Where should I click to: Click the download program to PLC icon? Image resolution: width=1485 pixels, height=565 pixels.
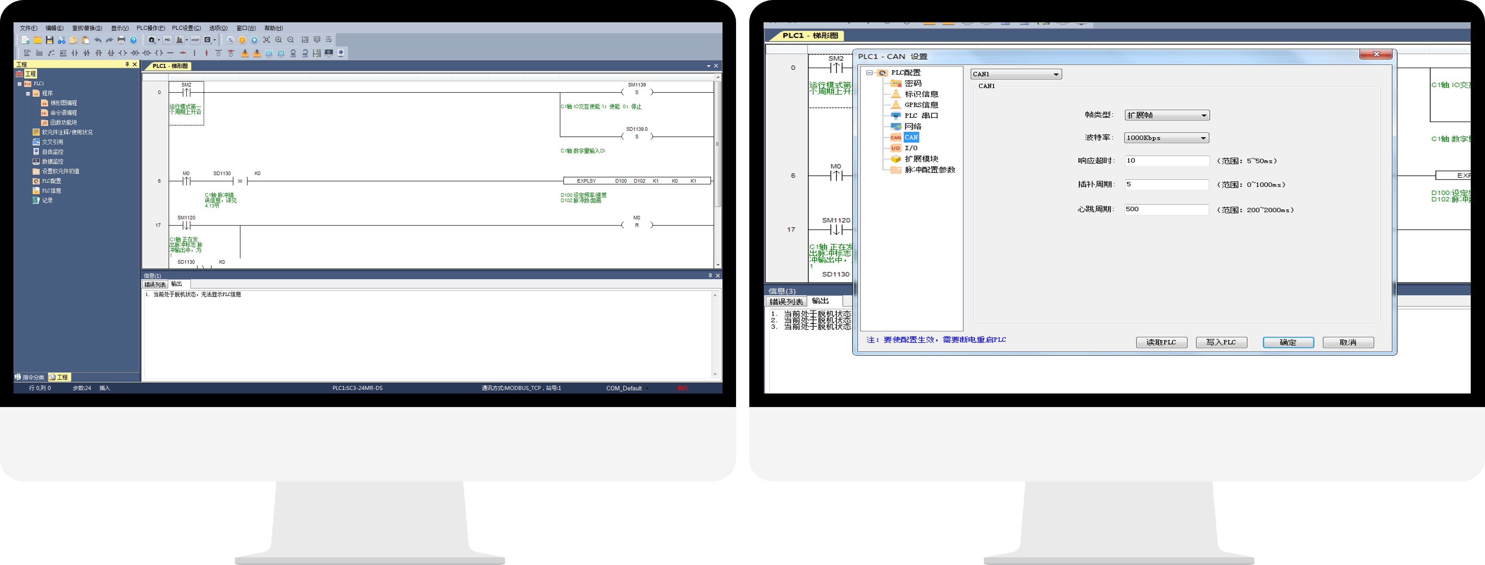[x=245, y=53]
